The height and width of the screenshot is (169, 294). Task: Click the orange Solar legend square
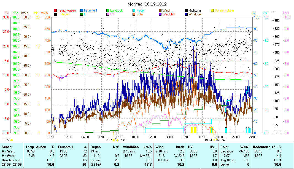click(134, 14)
